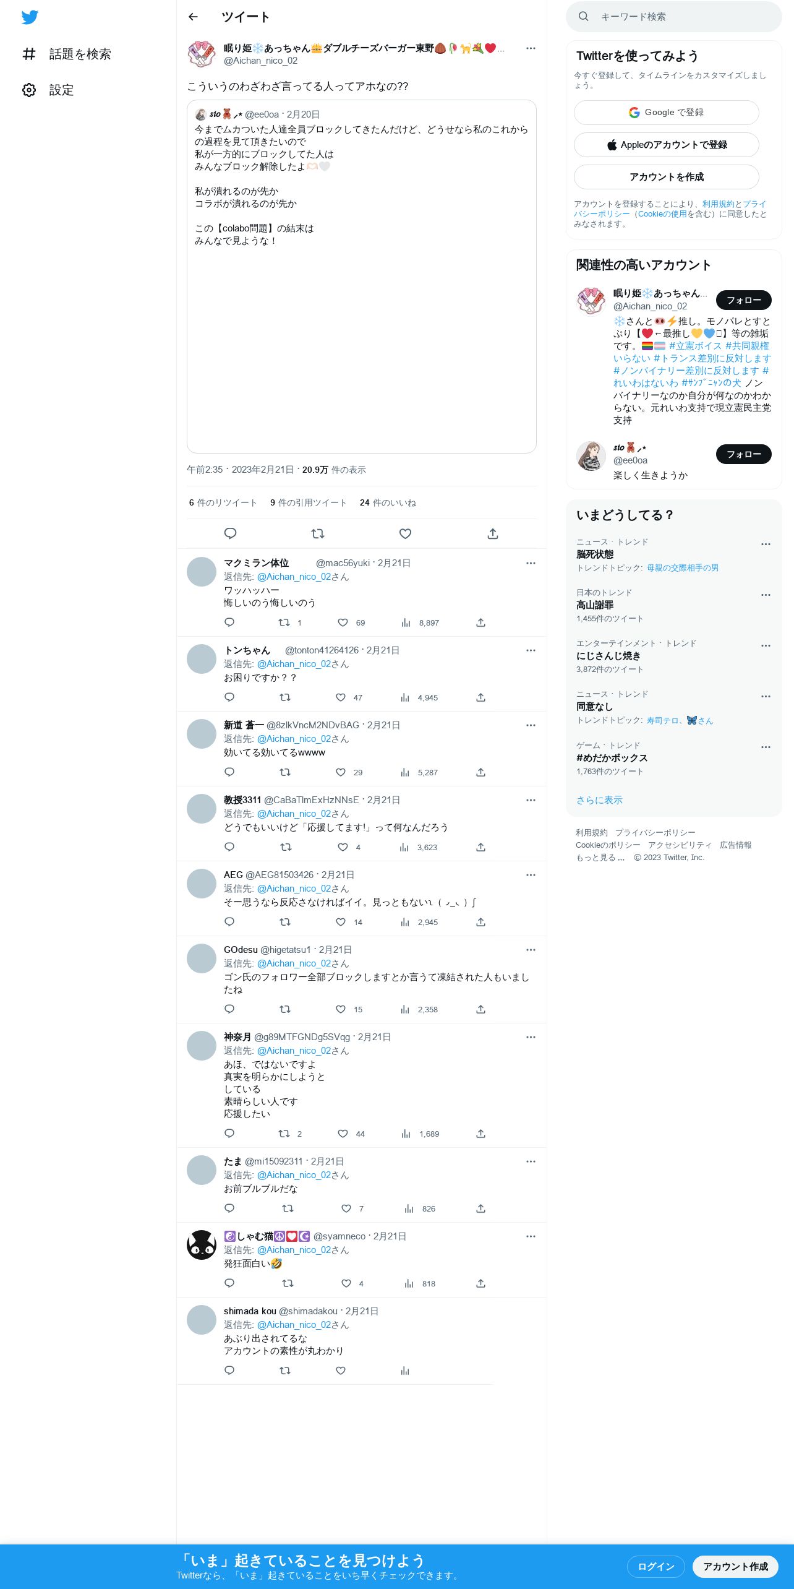Follow the @Aichan_nico_02 account
The height and width of the screenshot is (1589, 794).
point(743,300)
